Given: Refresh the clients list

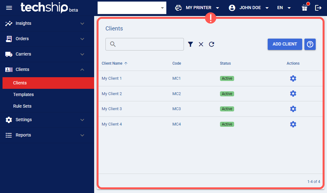Looking at the screenshot, I should coord(212,44).
